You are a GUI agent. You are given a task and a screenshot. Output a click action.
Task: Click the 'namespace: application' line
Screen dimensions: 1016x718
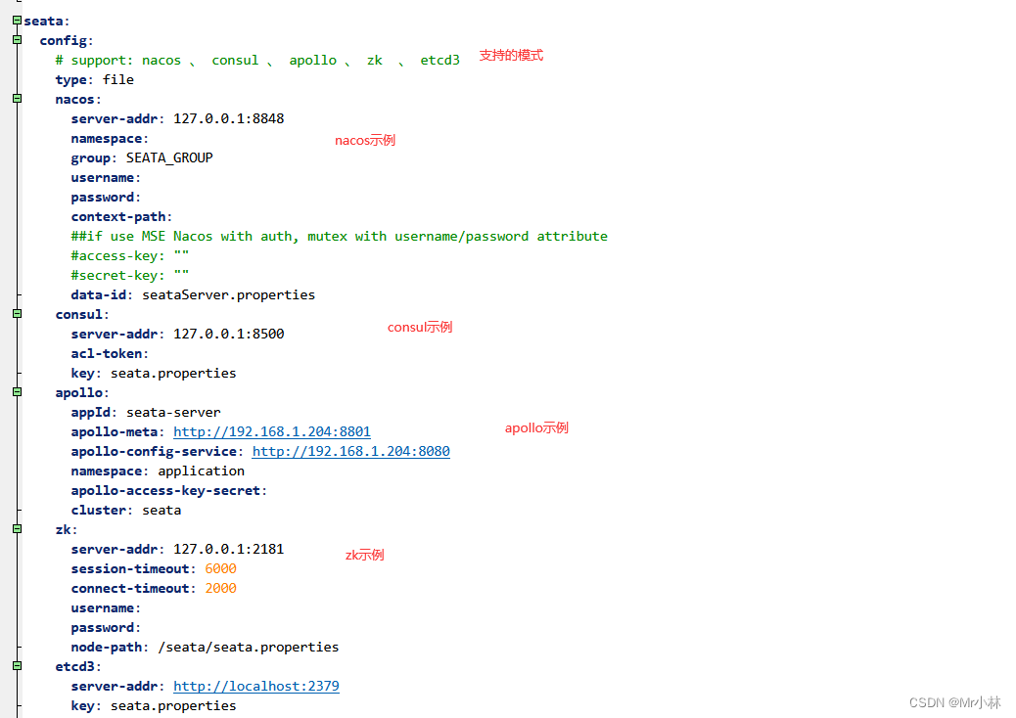[158, 471]
